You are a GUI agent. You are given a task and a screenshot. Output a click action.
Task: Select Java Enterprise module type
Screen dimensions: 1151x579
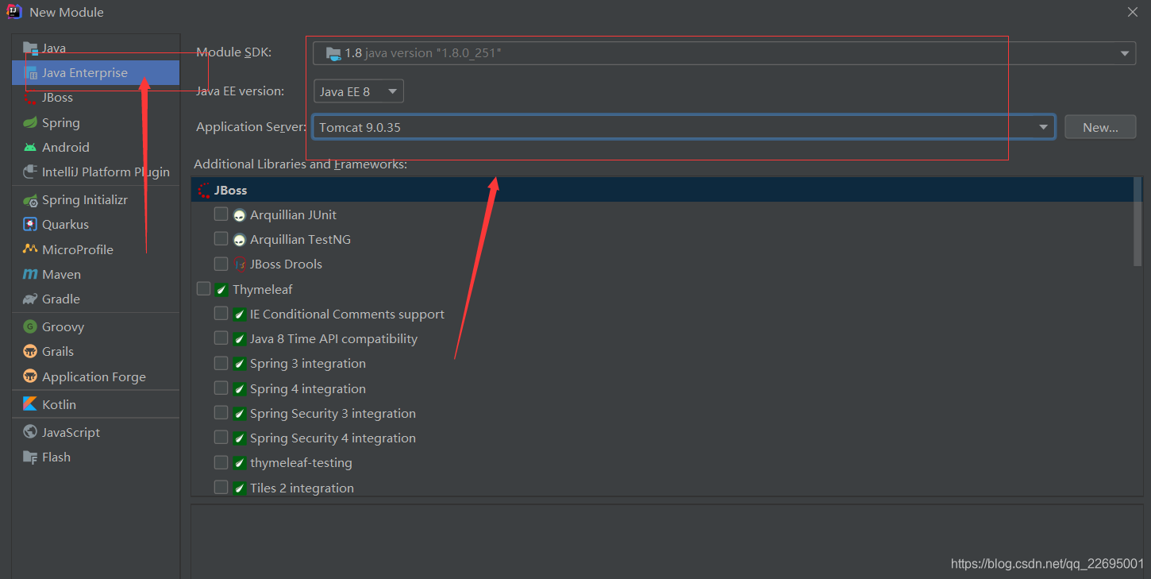pos(95,73)
